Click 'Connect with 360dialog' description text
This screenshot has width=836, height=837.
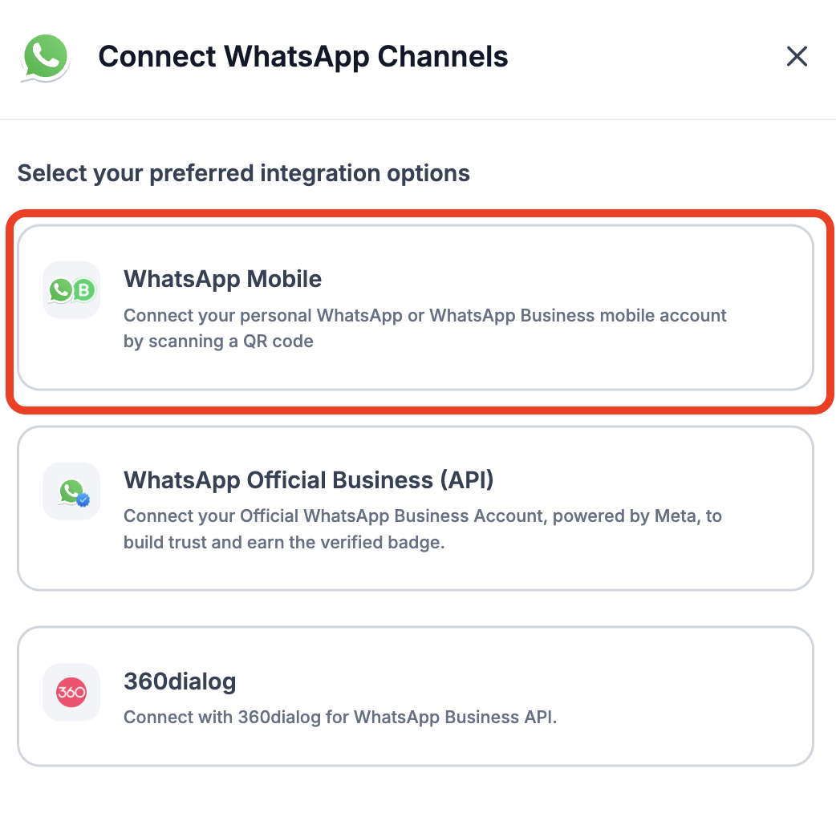coord(339,717)
